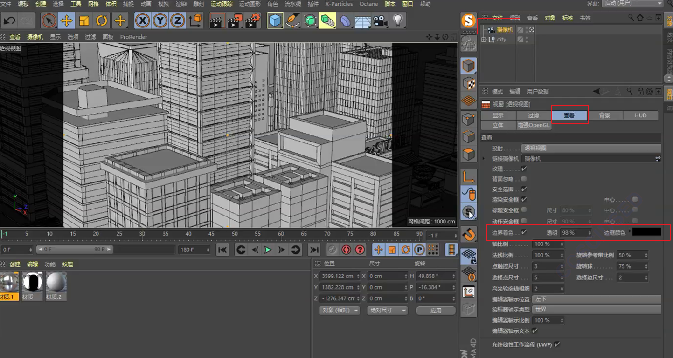Open the 运动跟踪 menu

[x=222, y=4]
